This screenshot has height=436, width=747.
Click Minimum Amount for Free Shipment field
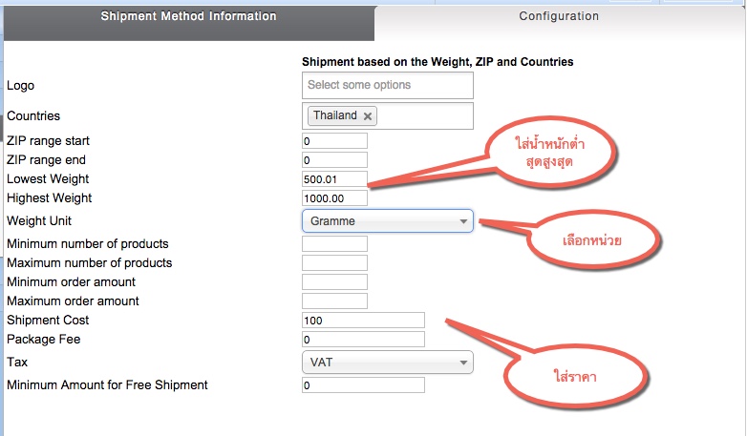363,385
